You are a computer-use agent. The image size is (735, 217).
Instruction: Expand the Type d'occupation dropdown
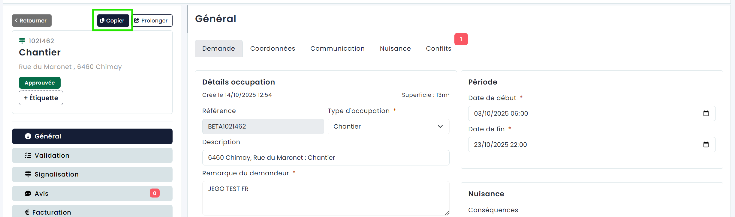click(x=388, y=126)
